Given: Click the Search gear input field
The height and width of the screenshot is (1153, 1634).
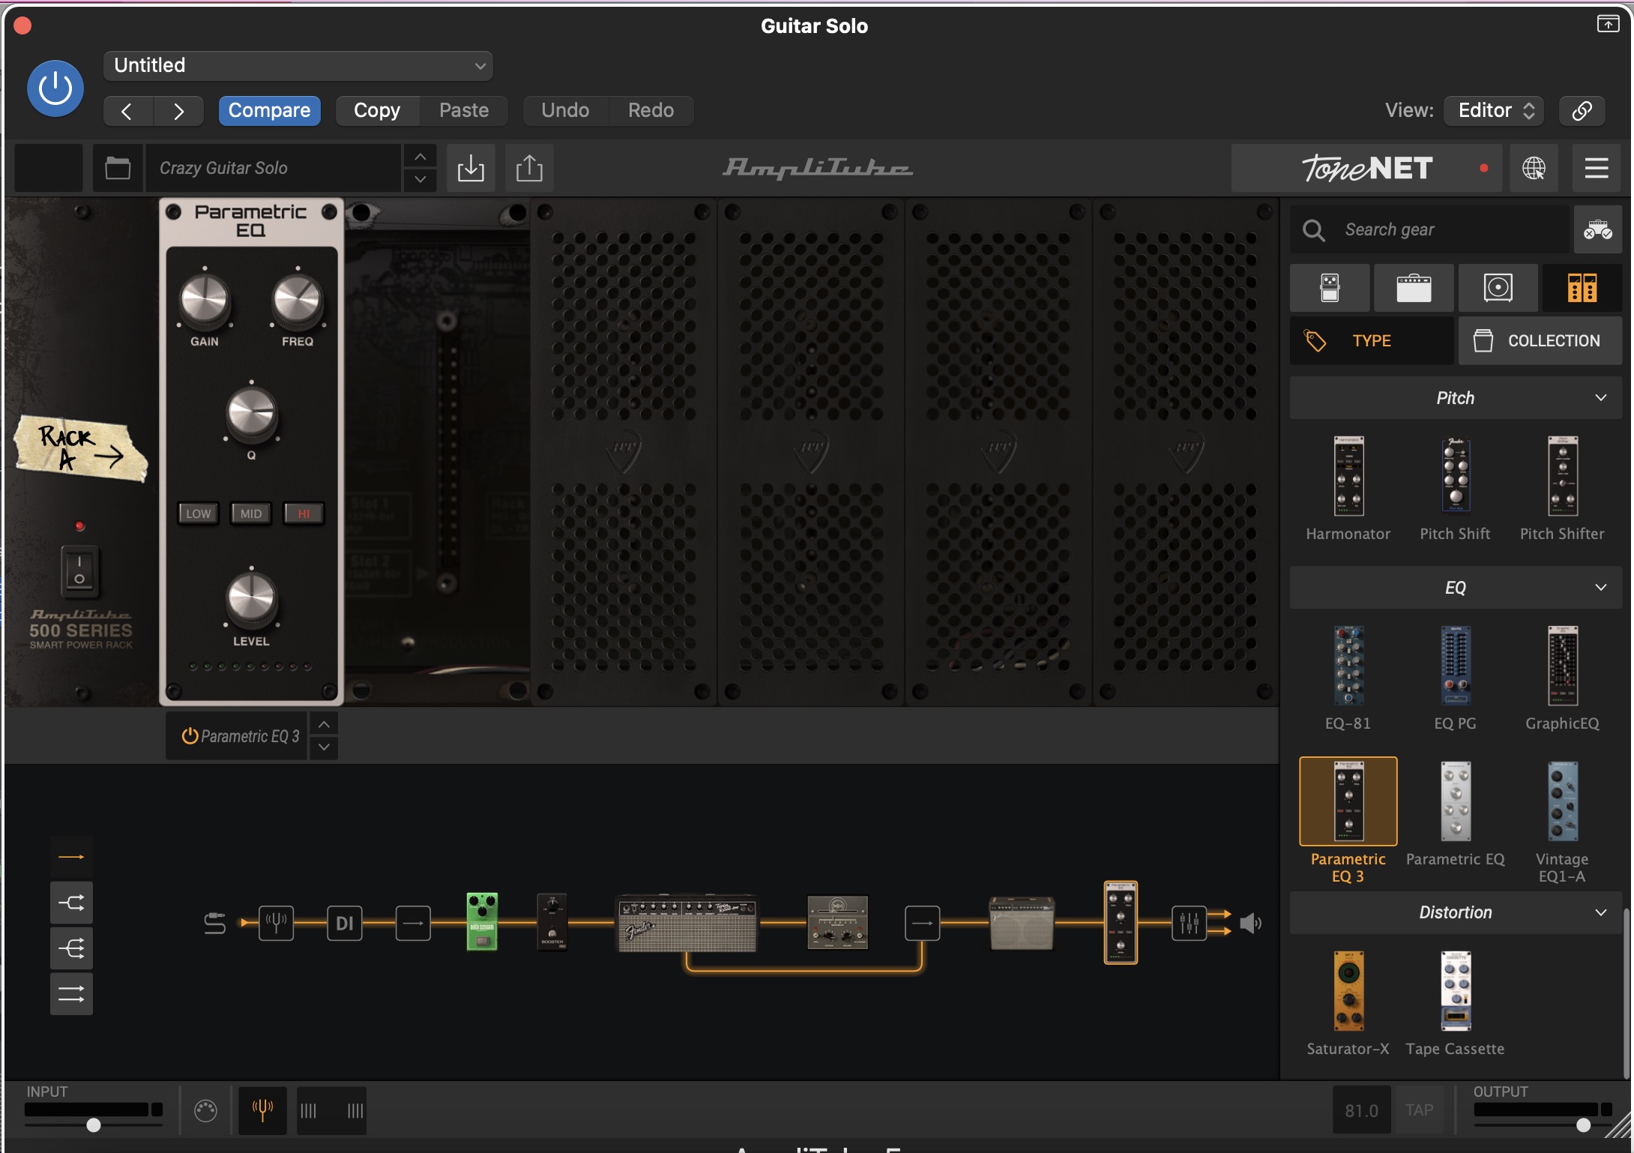Looking at the screenshot, I should pyautogui.click(x=1429, y=229).
